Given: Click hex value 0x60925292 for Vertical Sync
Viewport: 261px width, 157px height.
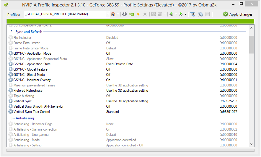Looking at the screenshot, I should [229, 101].
